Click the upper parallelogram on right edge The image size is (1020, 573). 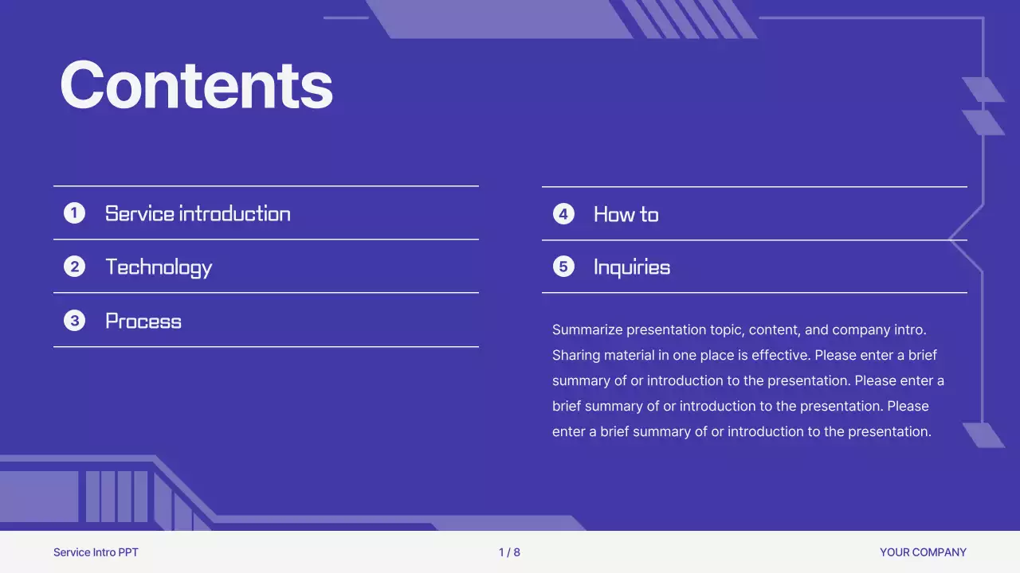[x=982, y=89]
